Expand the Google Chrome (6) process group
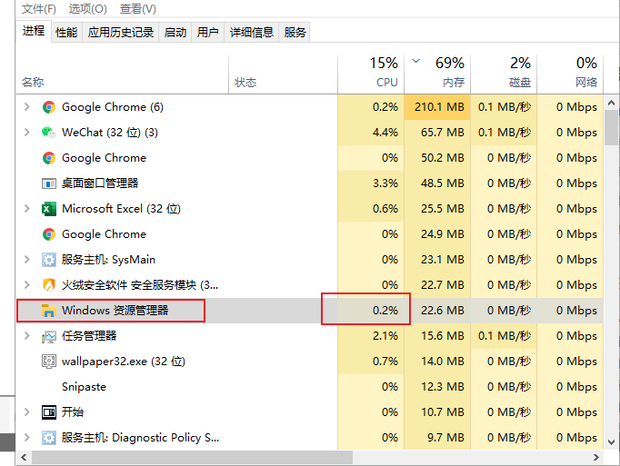The height and width of the screenshot is (466, 620). point(27,106)
